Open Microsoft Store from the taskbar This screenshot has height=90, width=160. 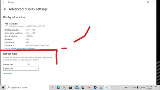(70, 87)
